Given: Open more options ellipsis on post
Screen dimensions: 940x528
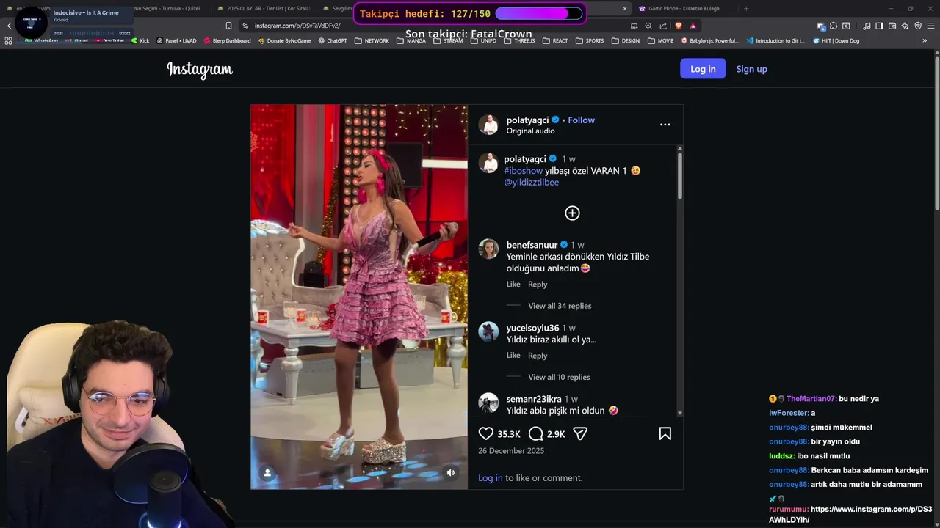Looking at the screenshot, I should pos(665,125).
